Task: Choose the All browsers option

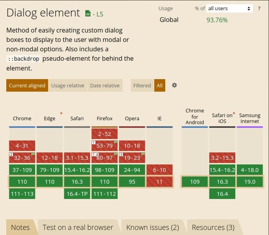Action: coord(159,85)
